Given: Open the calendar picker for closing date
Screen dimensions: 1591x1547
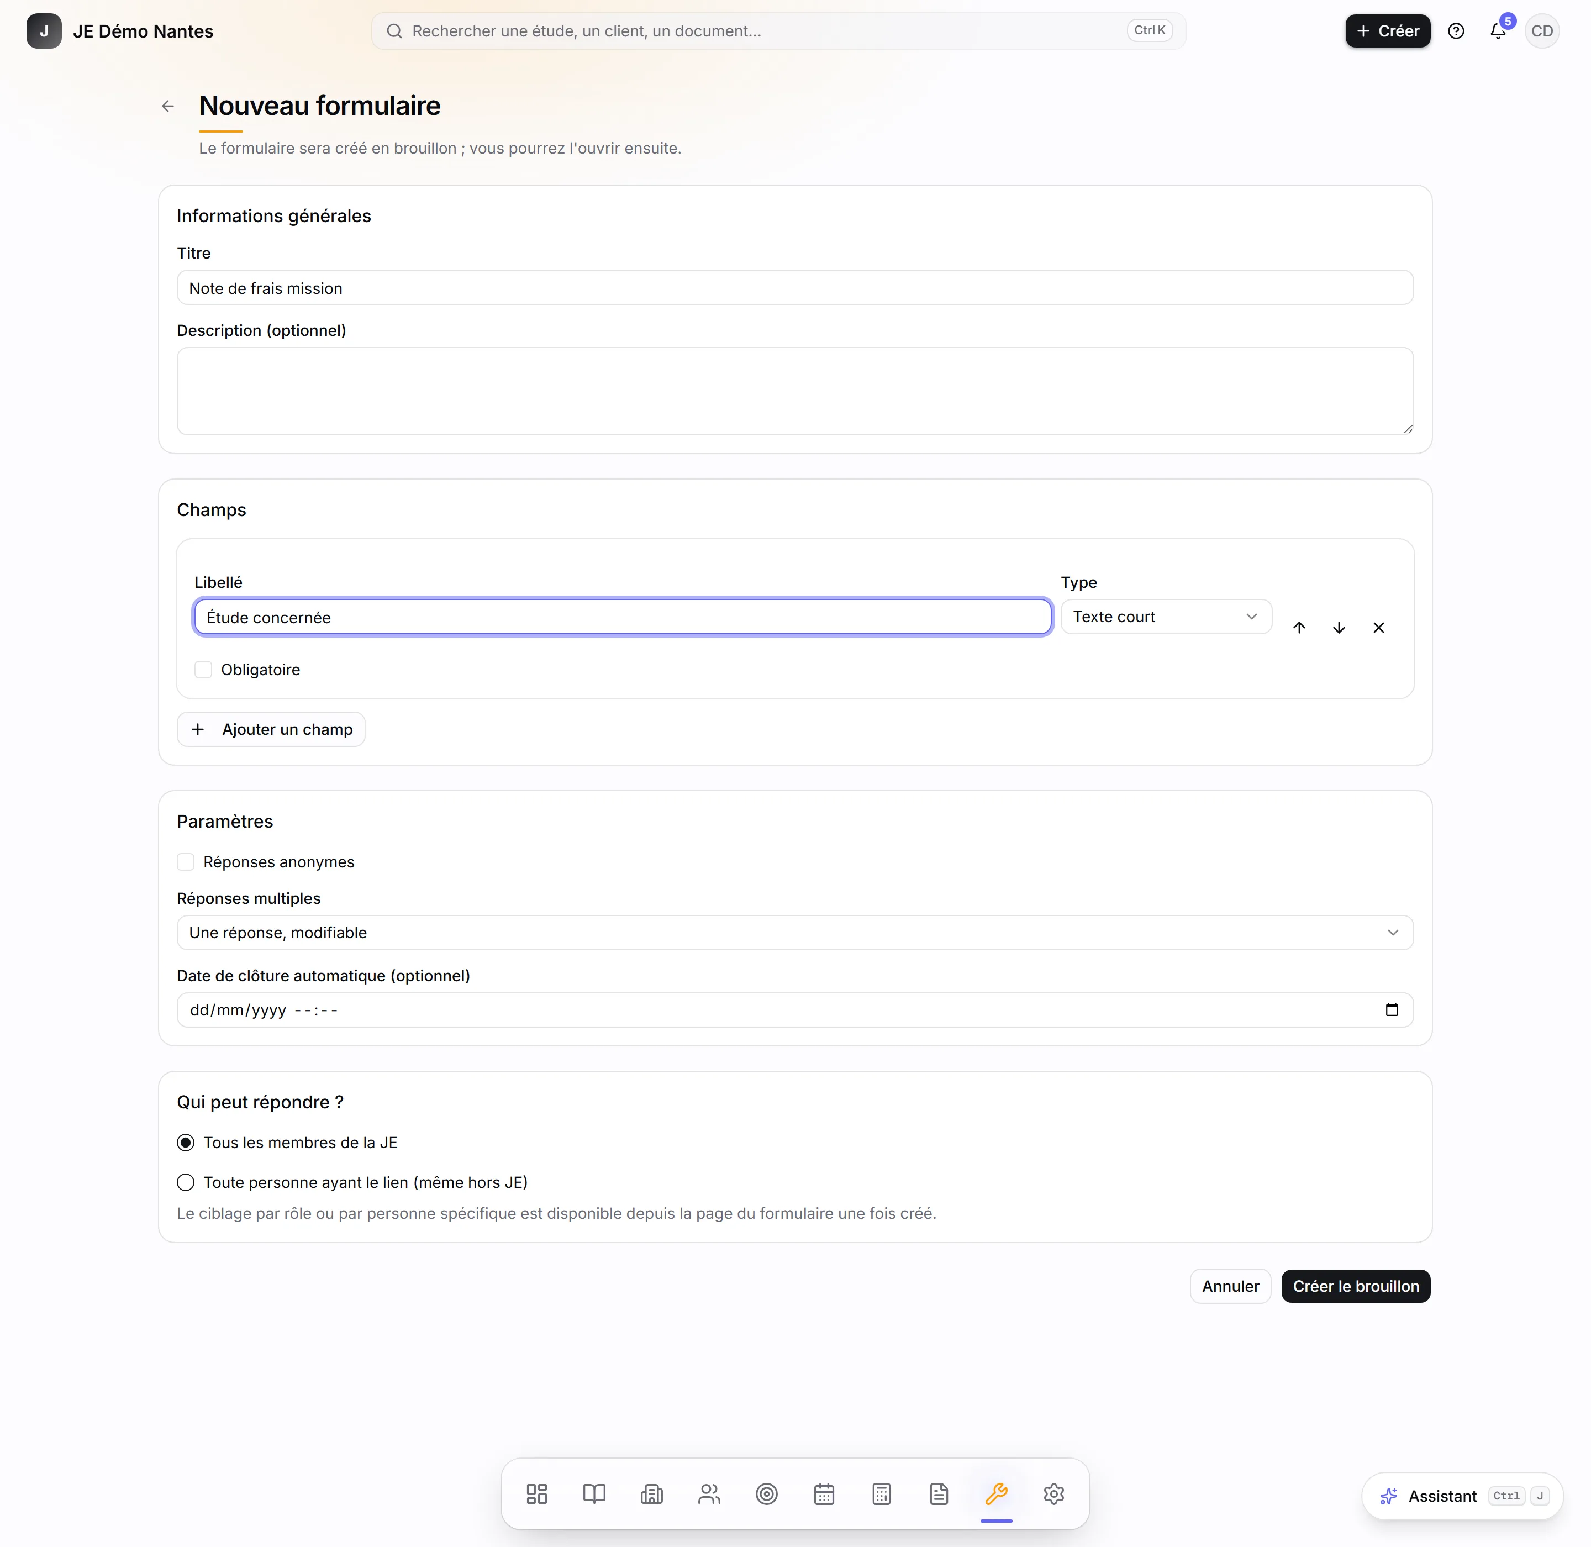Looking at the screenshot, I should pos(1392,1009).
